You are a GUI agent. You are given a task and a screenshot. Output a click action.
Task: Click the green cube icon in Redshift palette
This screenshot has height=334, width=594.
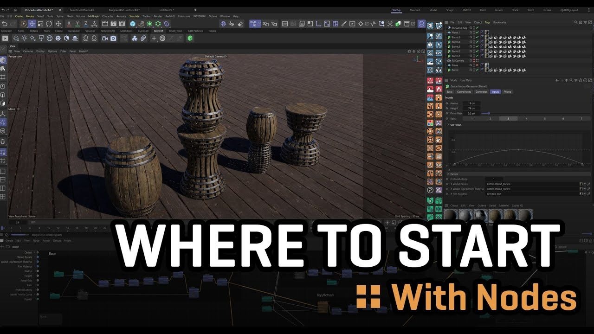[190, 38]
